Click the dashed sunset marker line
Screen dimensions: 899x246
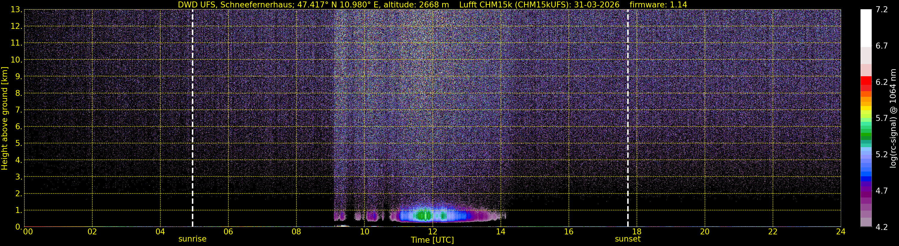(627, 118)
